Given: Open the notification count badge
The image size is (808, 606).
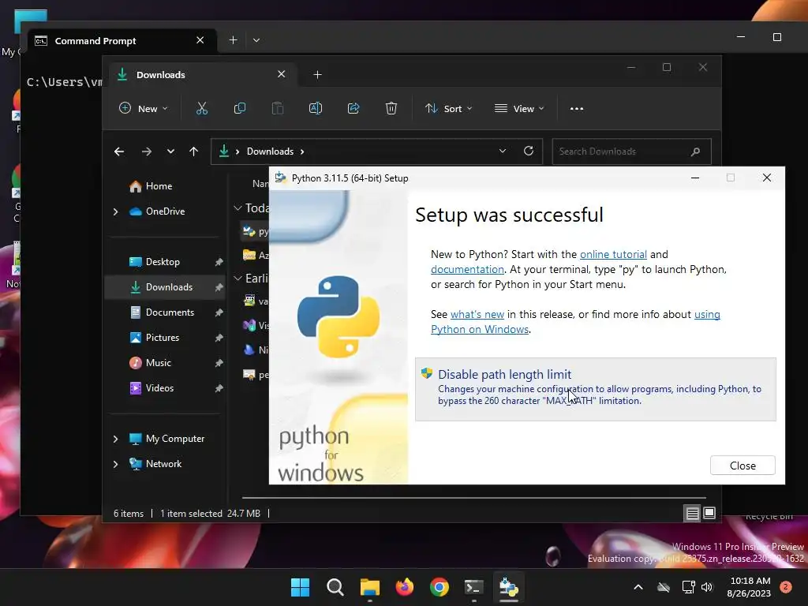Looking at the screenshot, I should (785, 587).
